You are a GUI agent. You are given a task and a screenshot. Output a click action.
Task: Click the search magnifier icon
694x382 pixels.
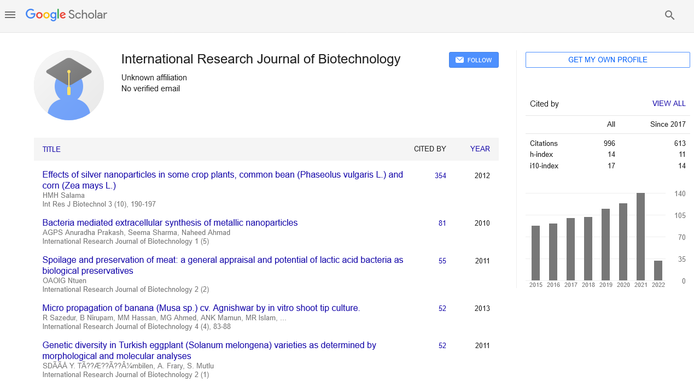pyautogui.click(x=670, y=15)
